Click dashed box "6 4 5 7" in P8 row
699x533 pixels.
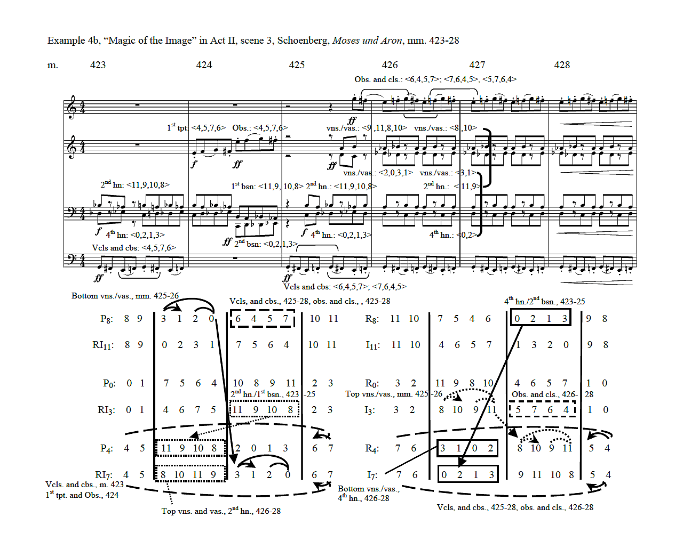click(x=262, y=319)
